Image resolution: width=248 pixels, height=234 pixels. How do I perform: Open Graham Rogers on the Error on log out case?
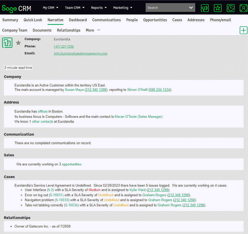click(x=154, y=195)
